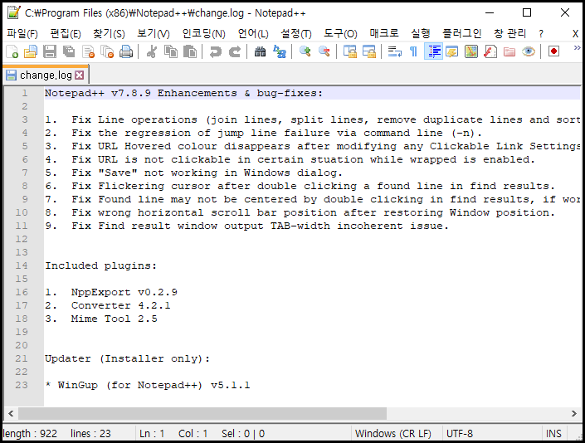Click the heading 'Notepad++ v7.8.9 Enhancements' line
This screenshot has width=585, height=443.
coord(183,93)
